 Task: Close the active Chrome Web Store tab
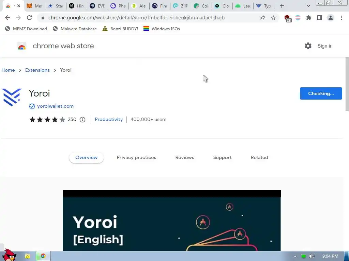coord(19,6)
